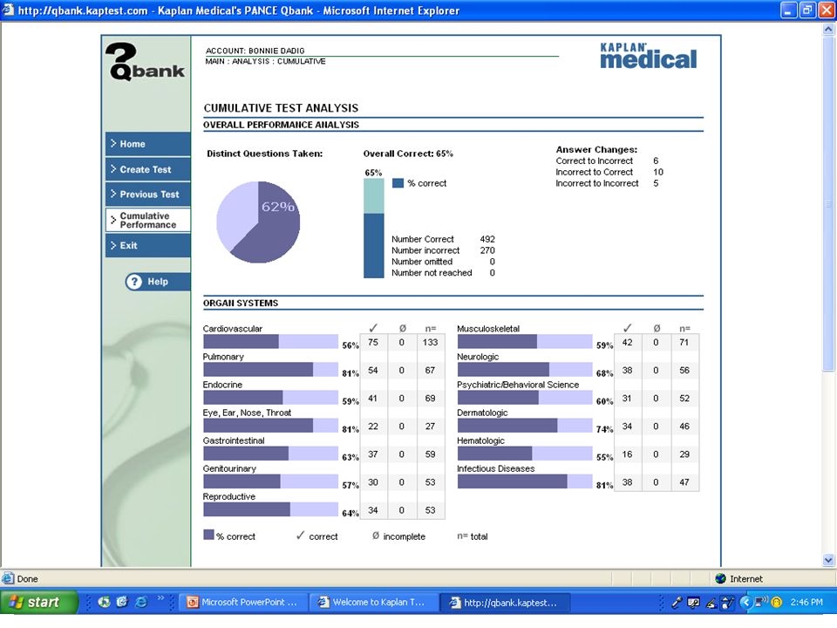This screenshot has height=628, width=837.
Task: Open Help with the question mark button
Action: point(158,282)
